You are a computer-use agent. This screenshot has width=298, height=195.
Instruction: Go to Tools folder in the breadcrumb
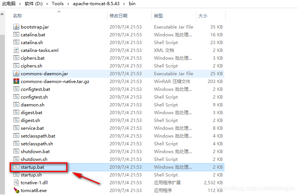pos(58,4)
